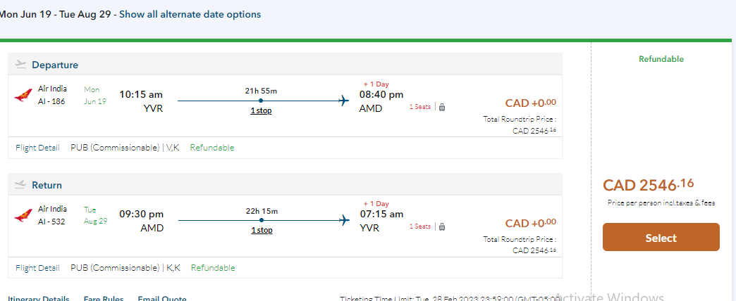
Task: Click the stop dot on departure route line
Action: pos(261,101)
